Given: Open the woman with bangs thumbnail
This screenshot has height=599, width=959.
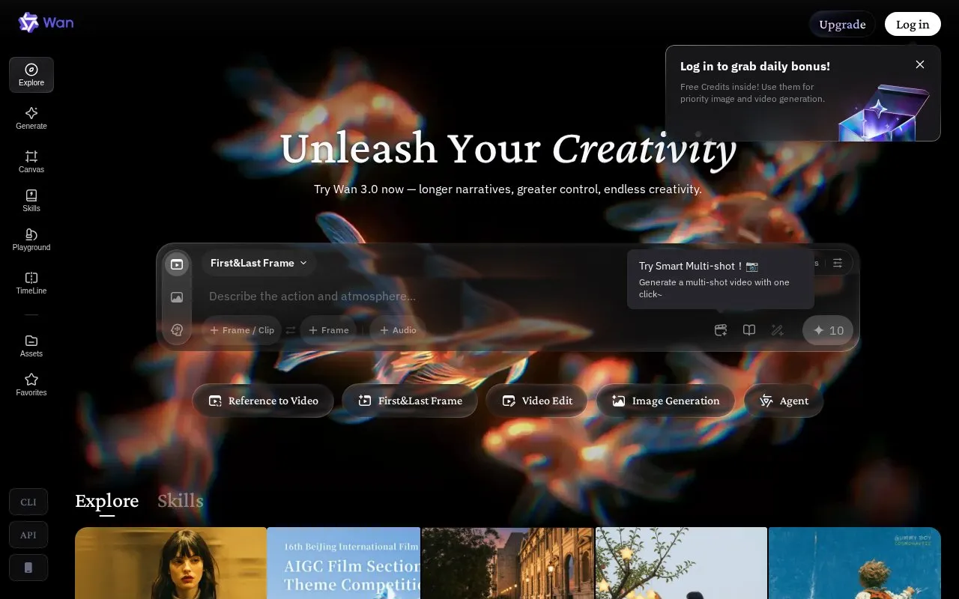Looking at the screenshot, I should (171, 563).
